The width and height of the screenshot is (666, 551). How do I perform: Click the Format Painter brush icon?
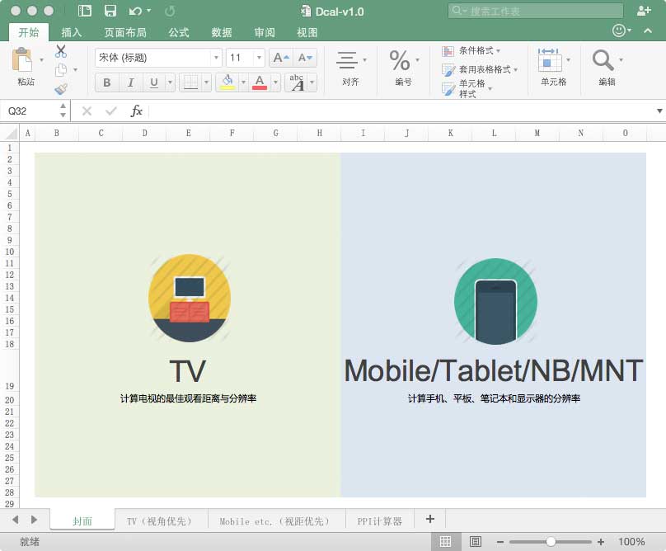click(61, 89)
